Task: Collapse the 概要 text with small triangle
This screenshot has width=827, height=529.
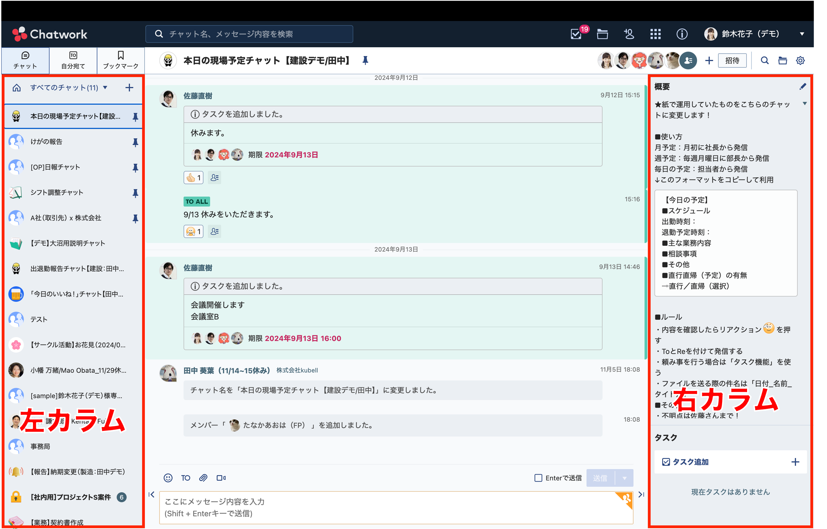Action: (805, 104)
